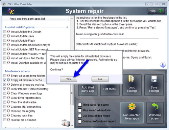The height and width of the screenshot is (130, 169).
Task: Select Install/Update Visual C++ row text
Action: pyautogui.click(x=28, y=54)
